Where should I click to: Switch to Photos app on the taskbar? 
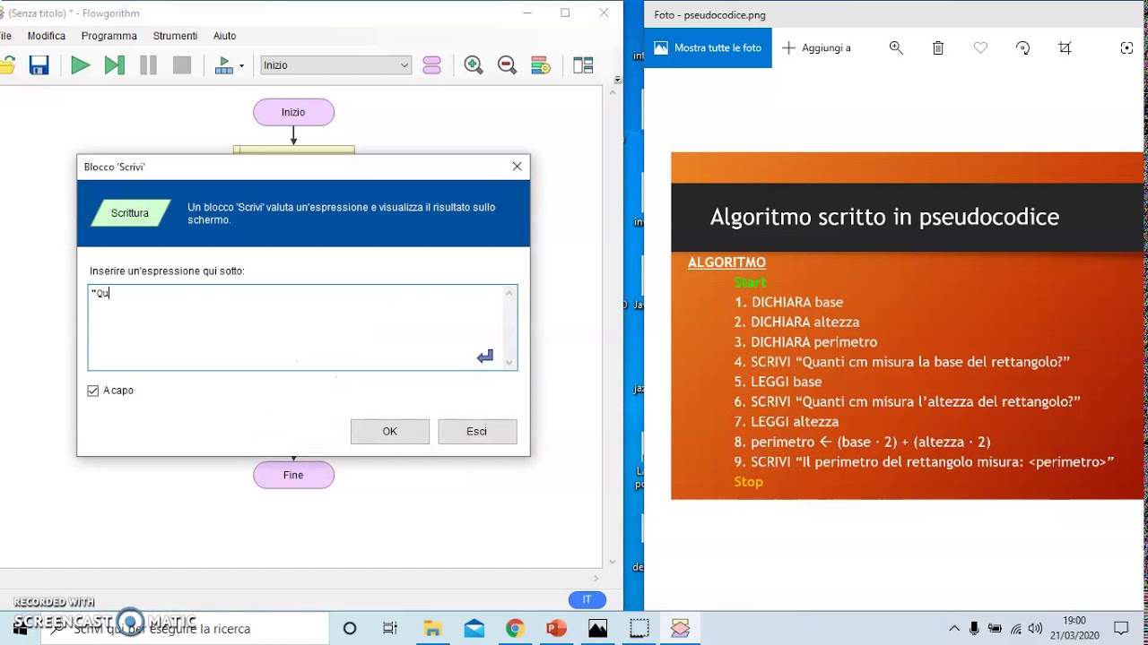coord(597,628)
